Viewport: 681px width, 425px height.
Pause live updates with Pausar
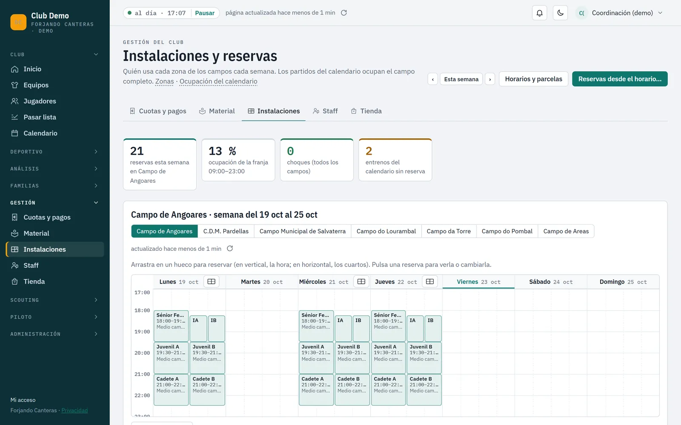(x=205, y=13)
